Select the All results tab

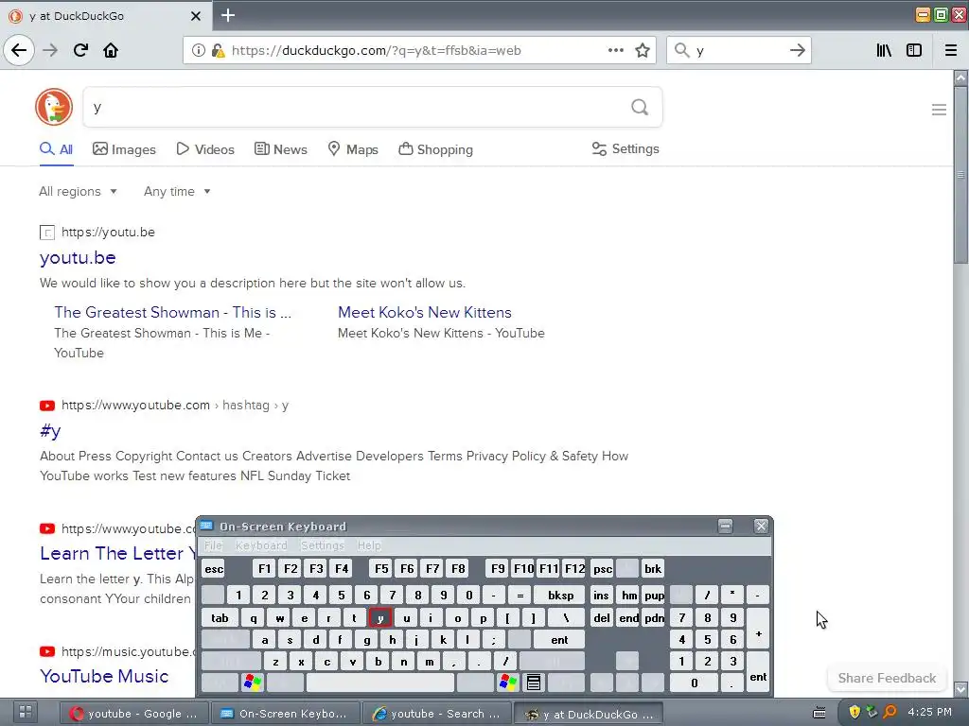[x=56, y=149]
